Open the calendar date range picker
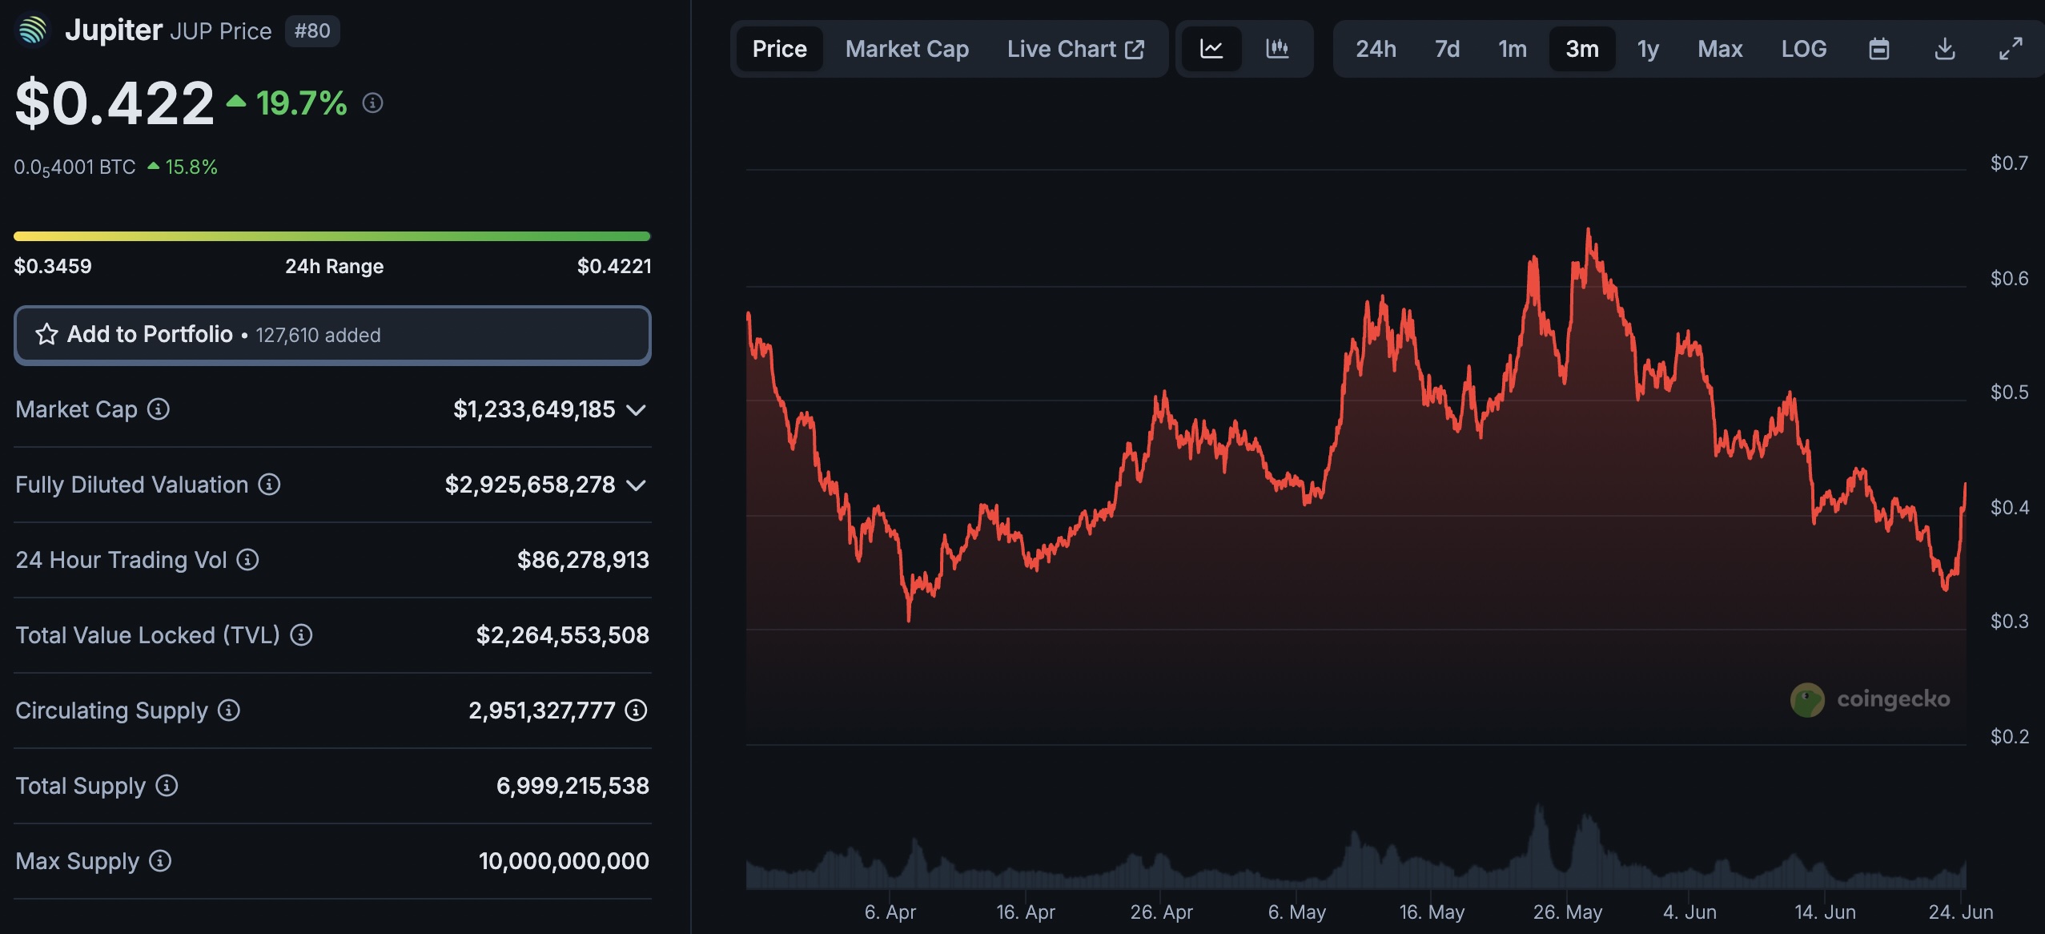 tap(1879, 49)
